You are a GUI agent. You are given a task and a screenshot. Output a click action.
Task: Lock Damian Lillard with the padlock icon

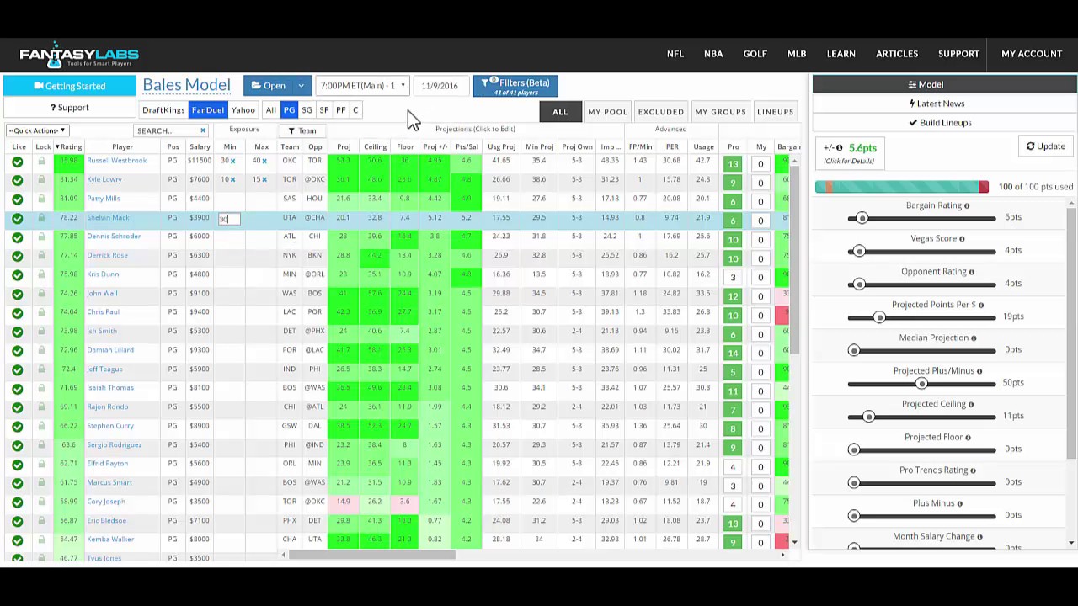click(41, 349)
